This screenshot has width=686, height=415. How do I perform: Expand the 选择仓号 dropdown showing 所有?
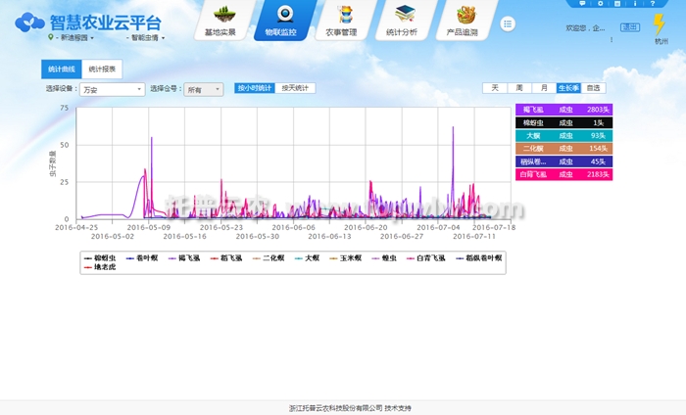[204, 89]
